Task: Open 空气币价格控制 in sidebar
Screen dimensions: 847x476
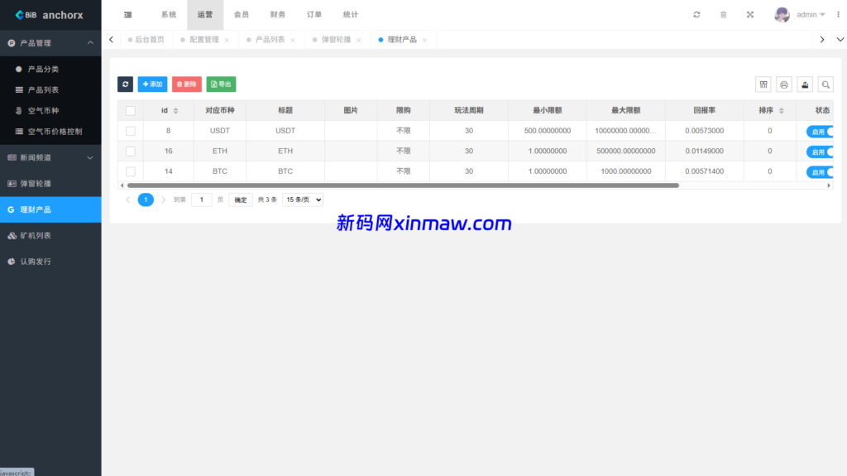Action: [x=50, y=132]
